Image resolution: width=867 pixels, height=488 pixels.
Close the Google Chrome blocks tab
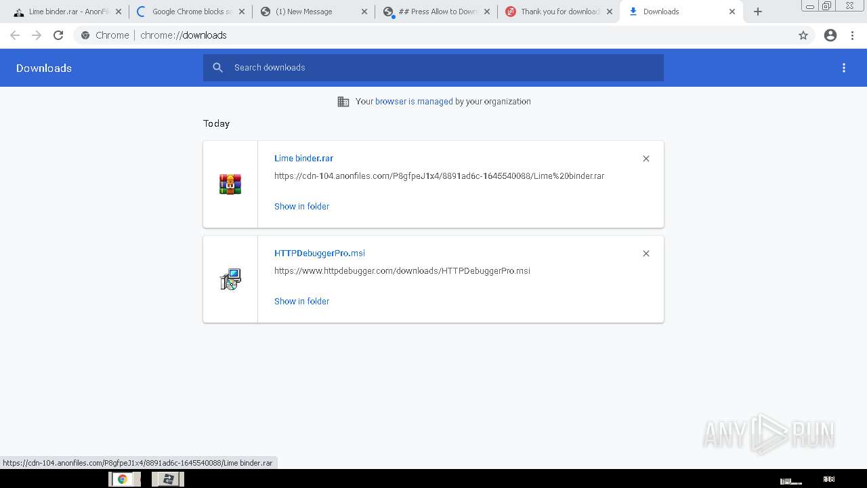tap(242, 12)
